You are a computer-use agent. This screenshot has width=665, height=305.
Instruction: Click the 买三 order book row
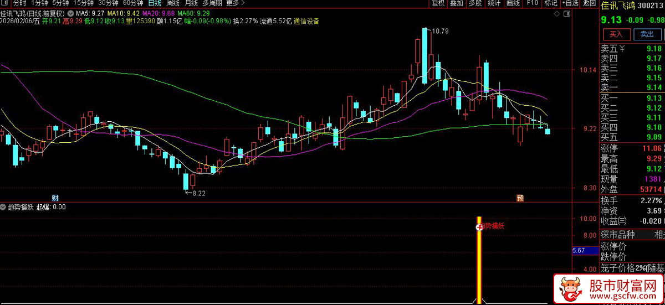tap(632, 117)
